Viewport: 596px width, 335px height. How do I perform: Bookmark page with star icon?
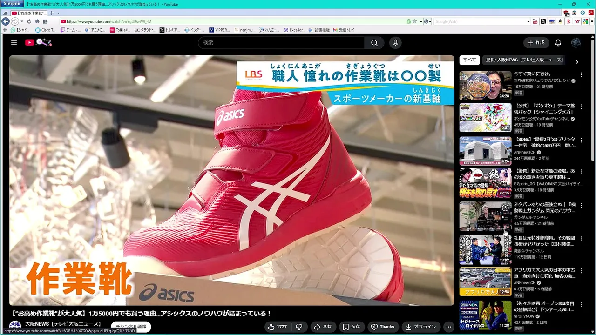point(414,21)
